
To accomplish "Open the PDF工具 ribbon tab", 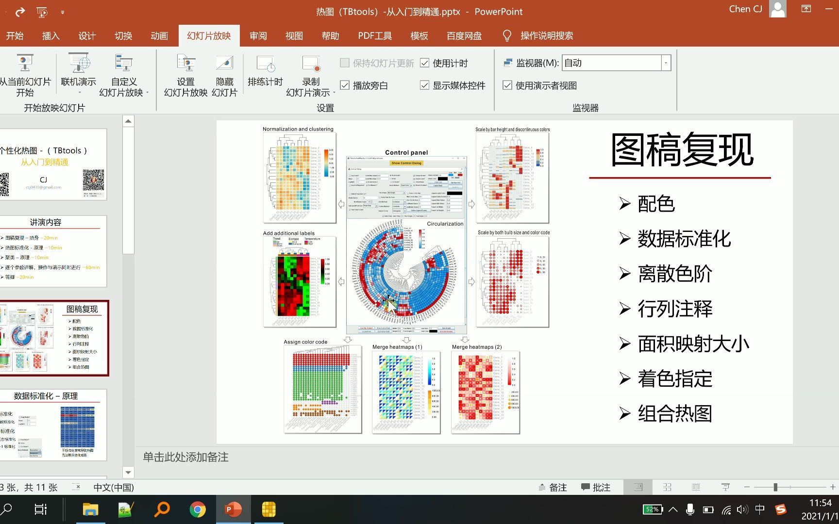I will coord(374,35).
